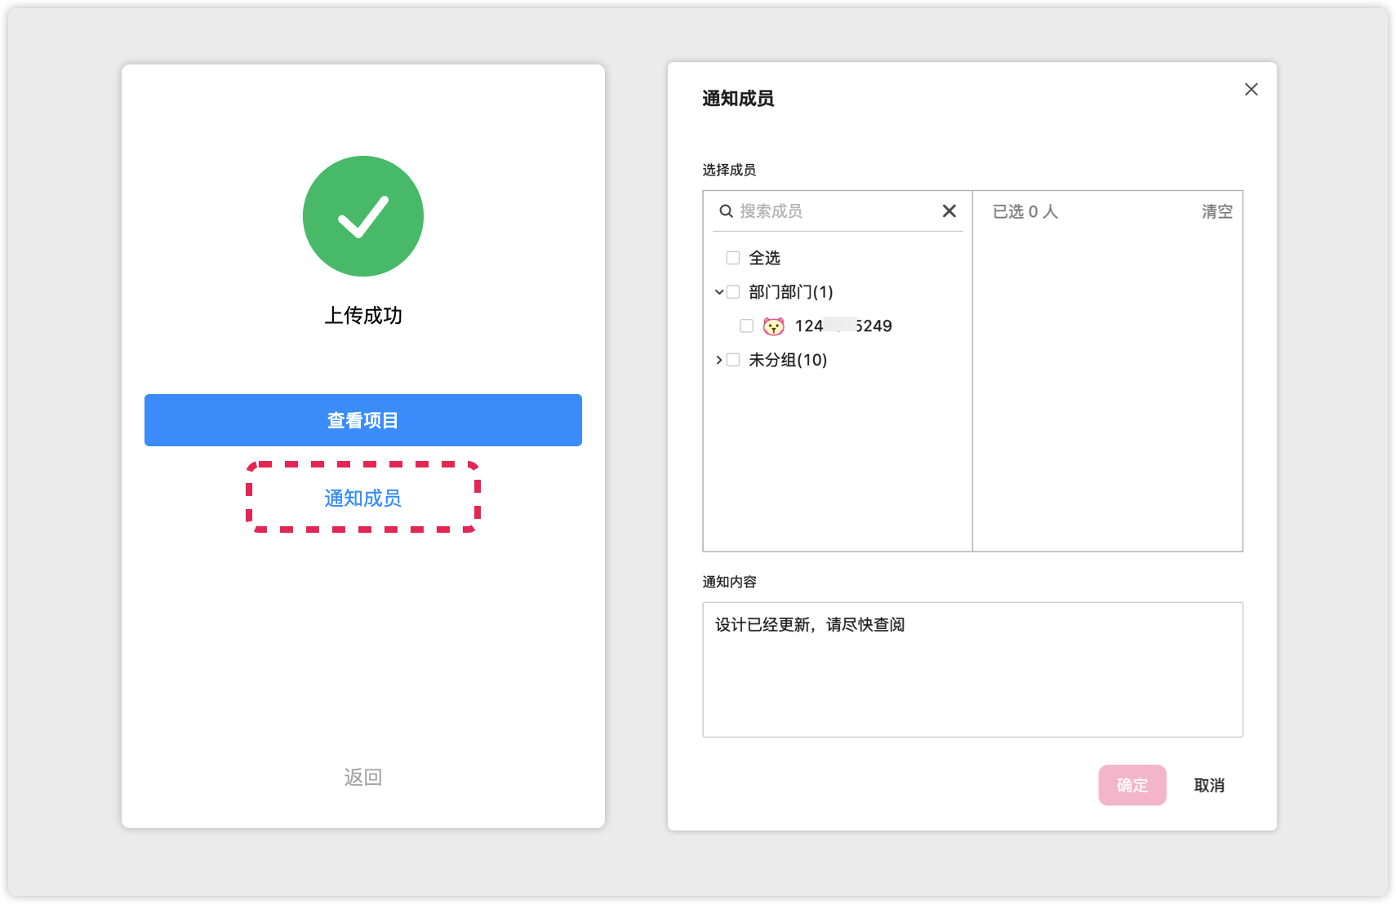Screen dimensions: 1396x904
Task: Select the checkbox for member 124…5249
Action: click(746, 326)
